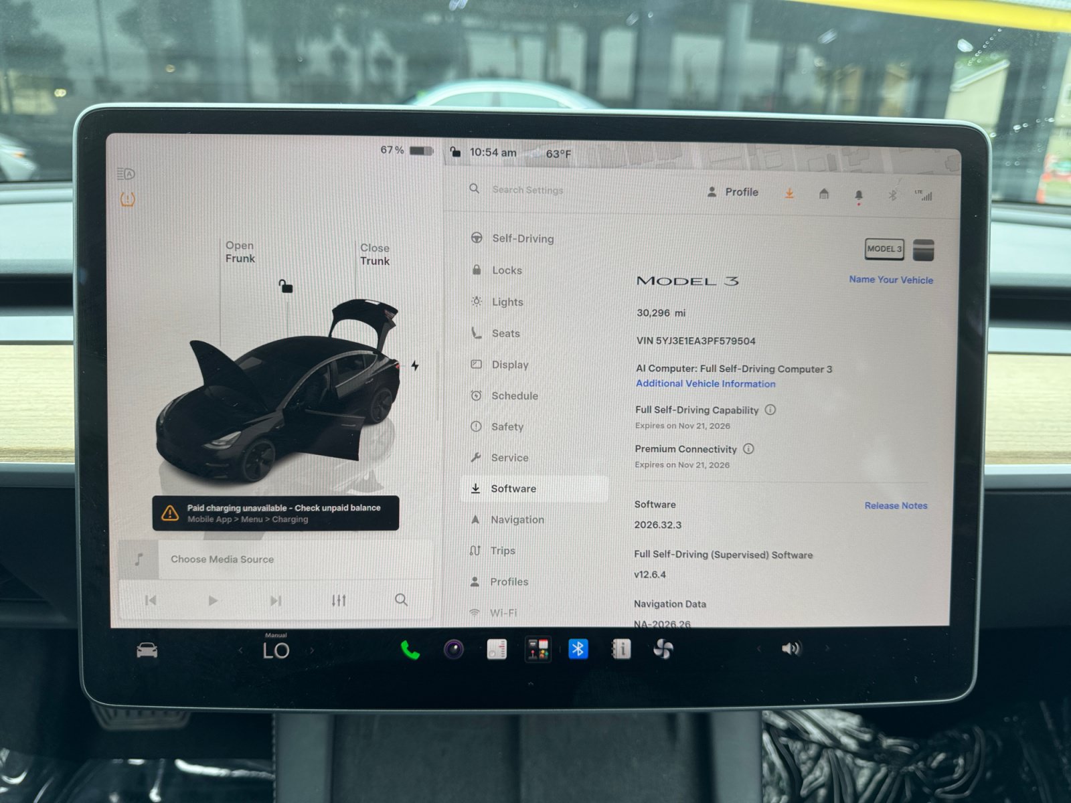Increase temperature with right chevron
1071x803 pixels.
[312, 650]
